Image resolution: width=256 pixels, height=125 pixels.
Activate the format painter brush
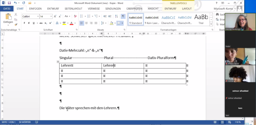click(x=16, y=25)
